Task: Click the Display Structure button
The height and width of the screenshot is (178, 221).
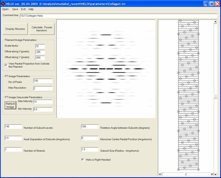Action: pyautogui.click(x=15, y=29)
